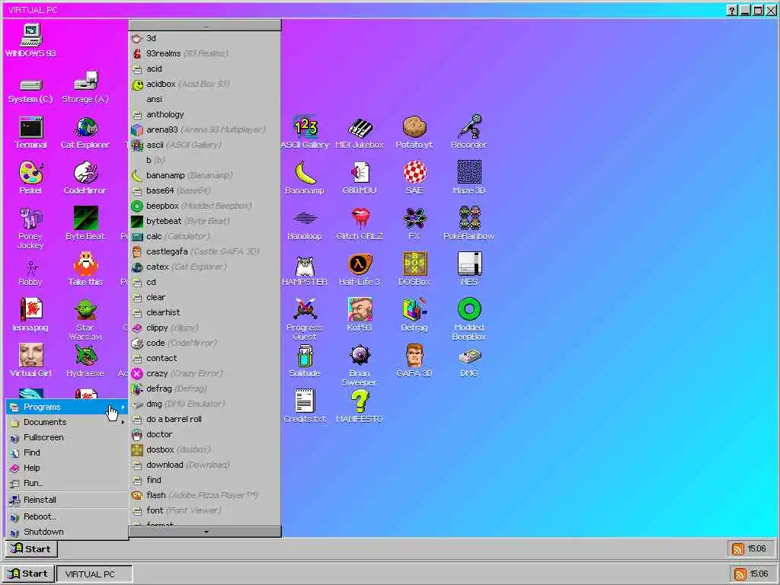Open the G80.M3U playlist icon
This screenshot has height=585, width=780.
[360, 178]
